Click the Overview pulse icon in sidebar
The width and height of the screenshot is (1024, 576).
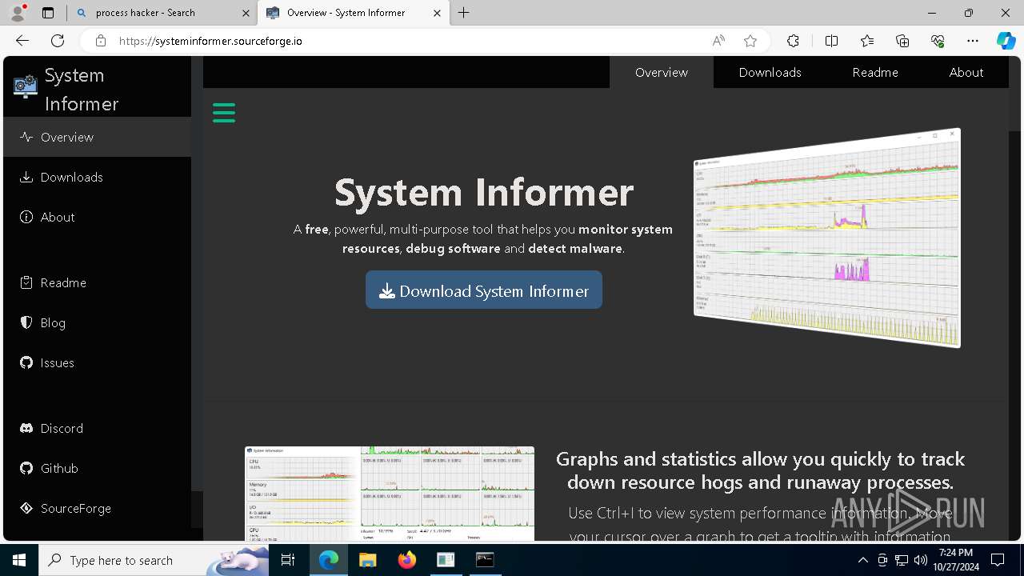(26, 137)
